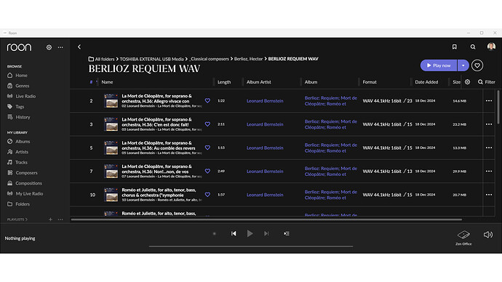Expand the Playlists section chevron
This screenshot has height=282, width=502.
pos(26,219)
